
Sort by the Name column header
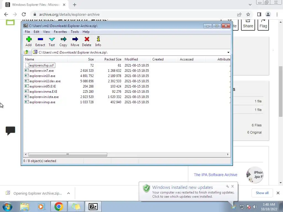45,59
